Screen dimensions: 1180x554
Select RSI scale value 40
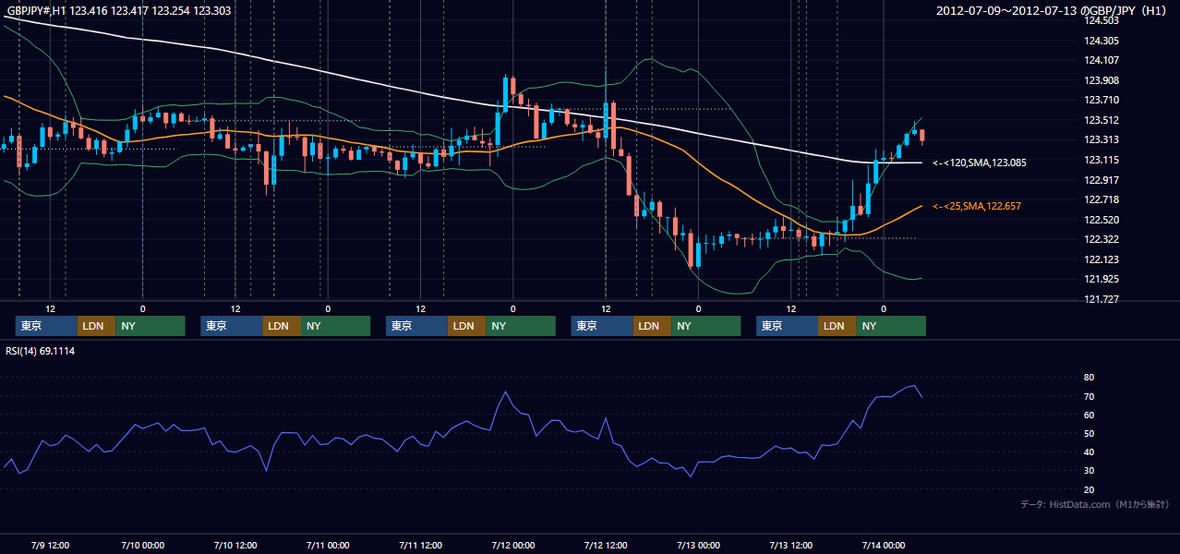pos(1089,452)
